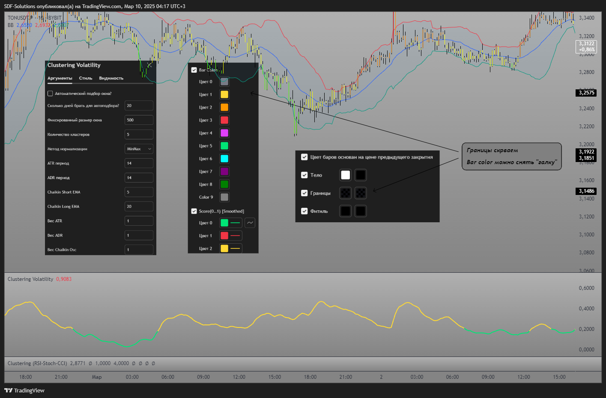Image resolution: width=606 pixels, height=398 pixels.
Task: Click the 3,1486 price label
Action: 586,191
